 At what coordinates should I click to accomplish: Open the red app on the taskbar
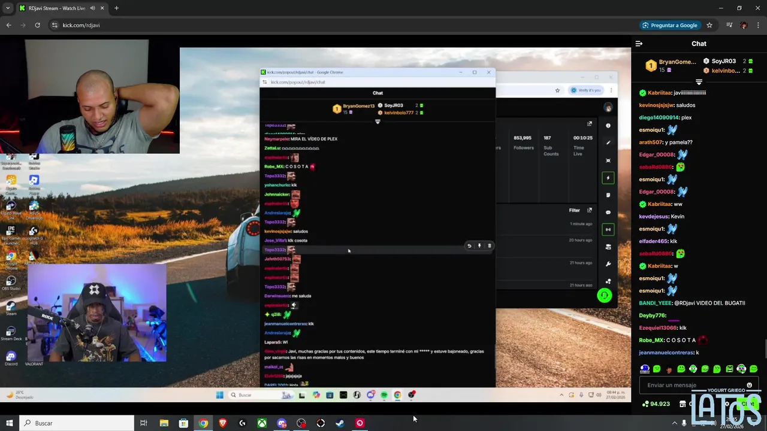[x=360, y=423]
